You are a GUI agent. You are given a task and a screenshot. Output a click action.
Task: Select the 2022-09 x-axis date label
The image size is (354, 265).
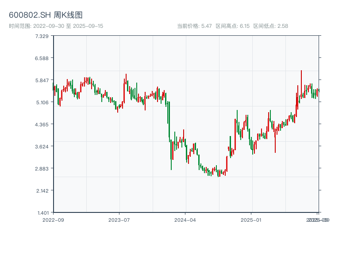tap(53, 220)
